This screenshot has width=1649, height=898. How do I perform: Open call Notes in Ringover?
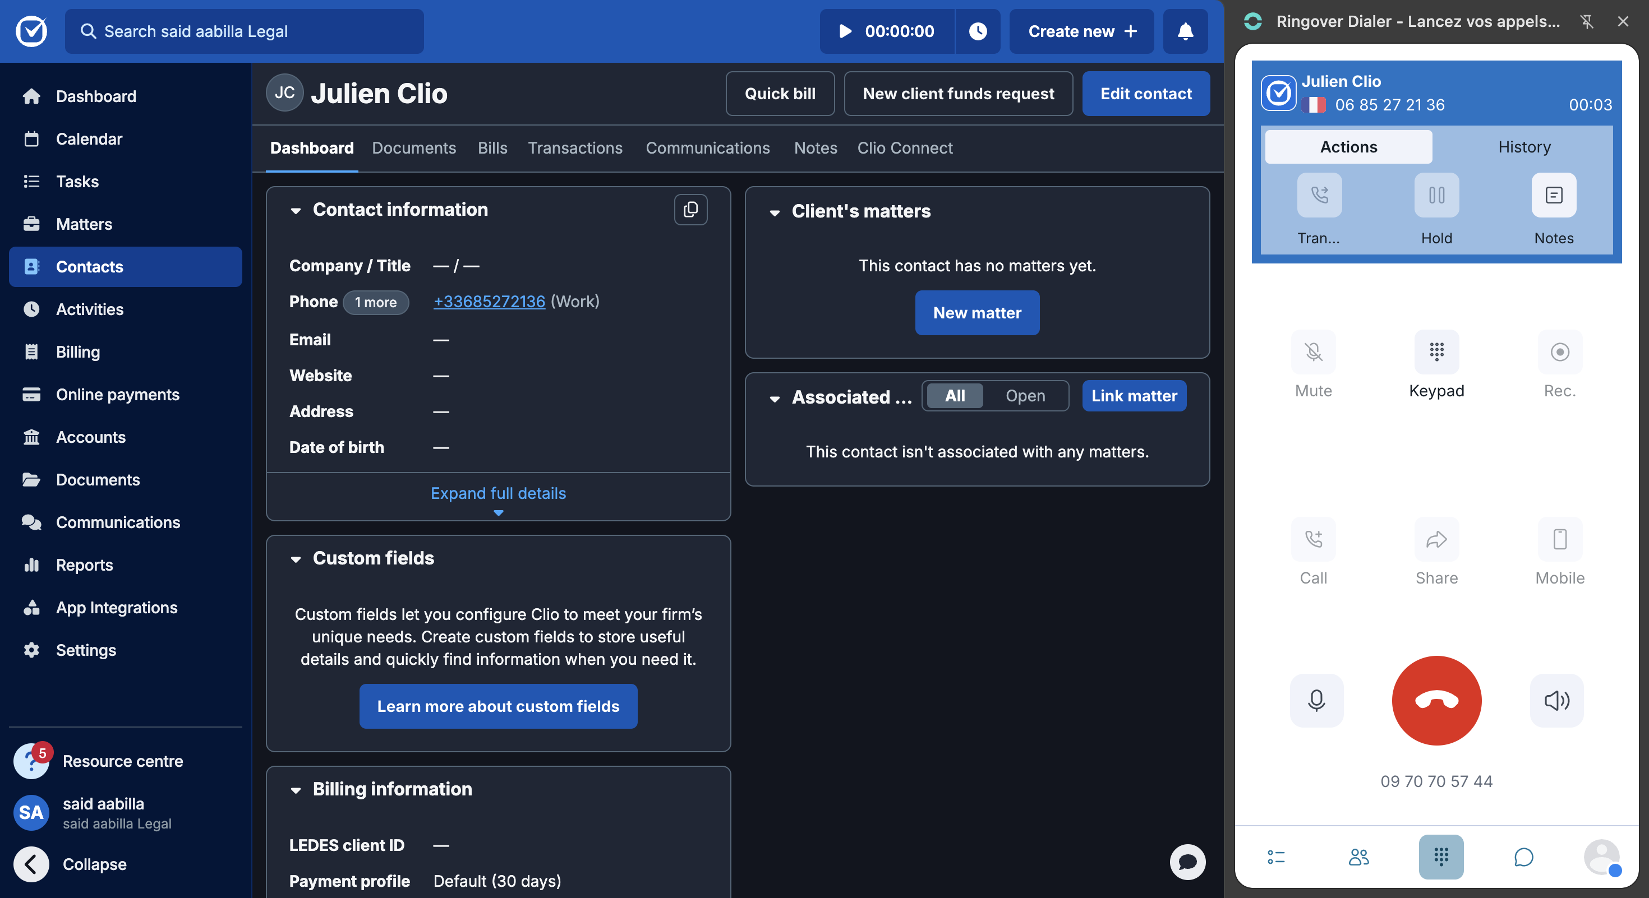pos(1553,195)
